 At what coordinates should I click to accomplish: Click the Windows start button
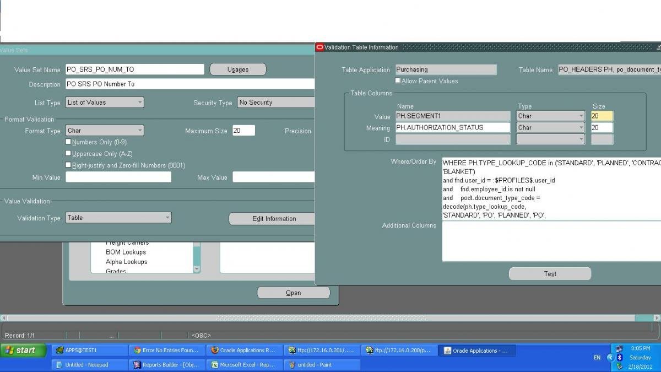click(23, 351)
